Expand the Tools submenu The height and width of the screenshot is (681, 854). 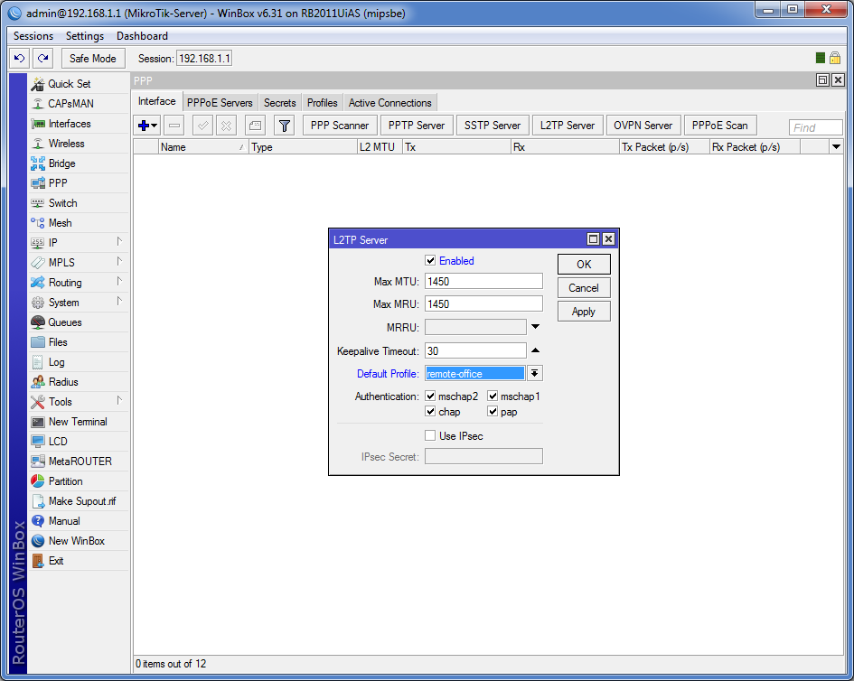click(119, 401)
